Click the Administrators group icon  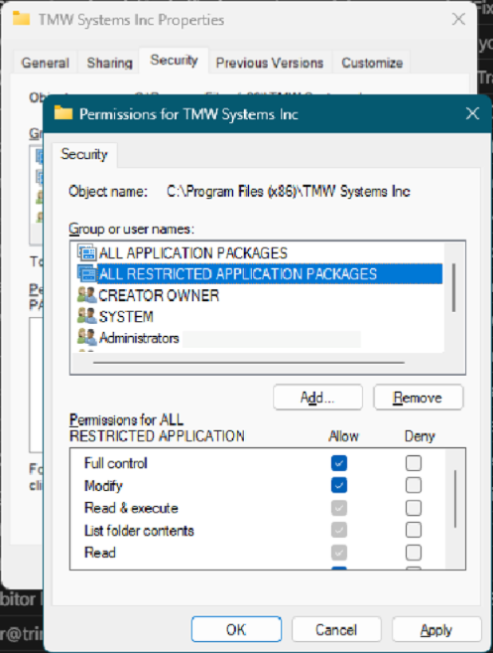click(x=87, y=337)
